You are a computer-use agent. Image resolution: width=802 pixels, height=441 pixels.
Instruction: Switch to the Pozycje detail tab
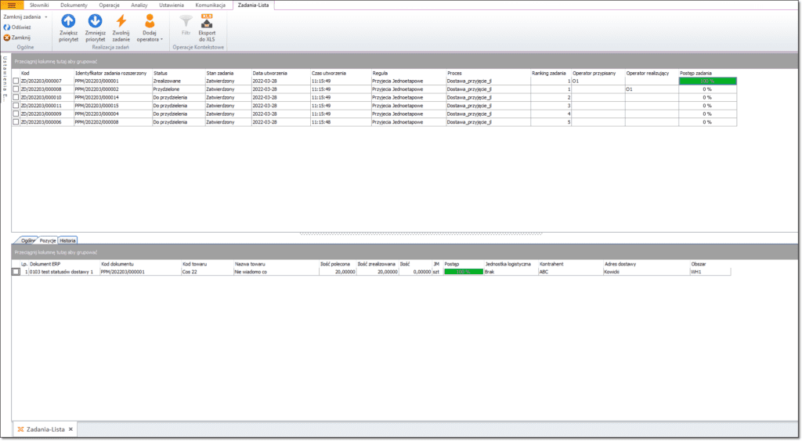[x=48, y=240]
